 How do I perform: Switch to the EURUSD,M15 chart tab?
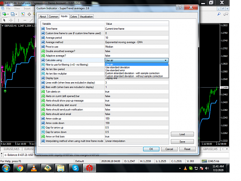[11, 149]
